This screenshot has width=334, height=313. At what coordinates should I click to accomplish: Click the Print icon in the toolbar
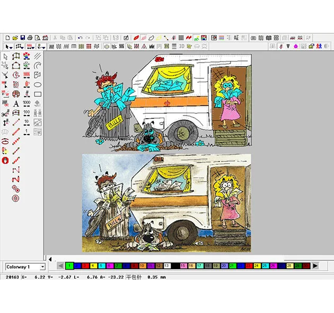pos(30,38)
